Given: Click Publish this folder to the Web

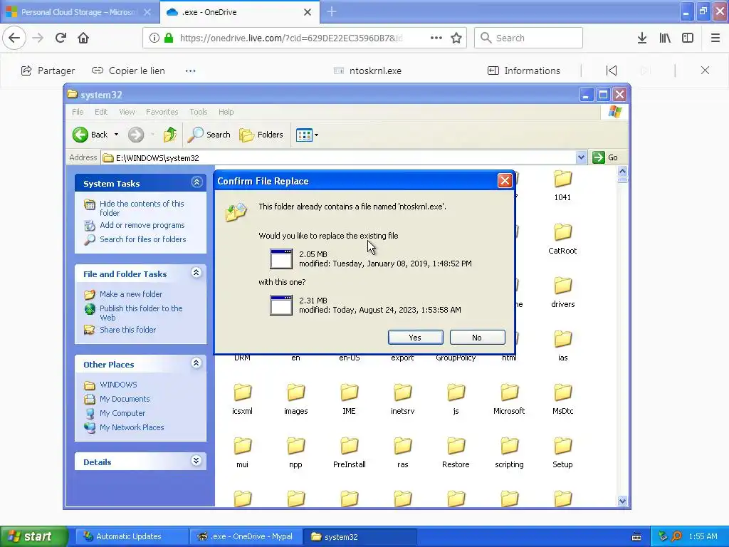Looking at the screenshot, I should tap(141, 313).
